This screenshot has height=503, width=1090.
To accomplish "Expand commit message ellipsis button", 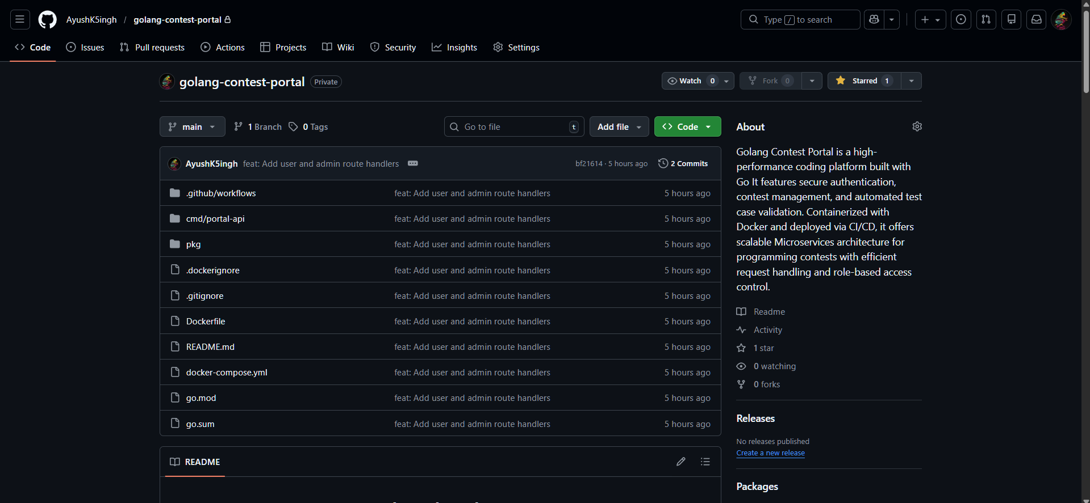I will coord(413,163).
